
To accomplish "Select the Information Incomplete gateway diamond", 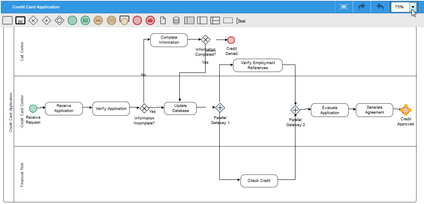I will pyautogui.click(x=144, y=108).
